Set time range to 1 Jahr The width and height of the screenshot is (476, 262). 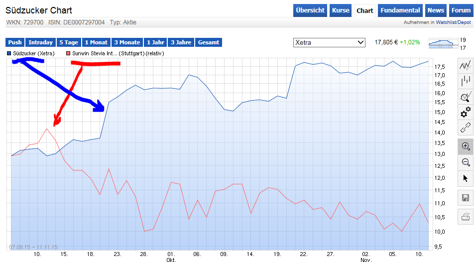click(155, 42)
